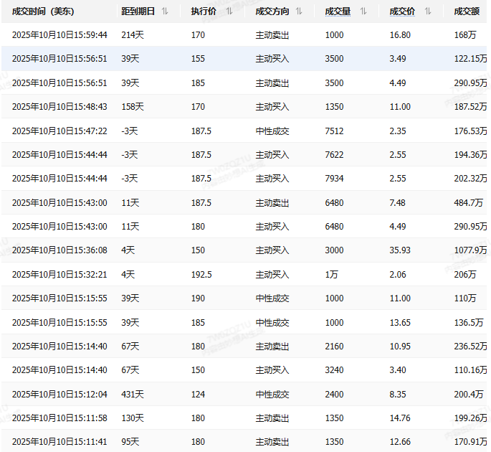The image size is (491, 452).
Task: Click the 2160 volume cell
Action: (334, 346)
